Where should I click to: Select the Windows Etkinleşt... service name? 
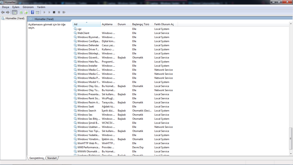coord(89,53)
